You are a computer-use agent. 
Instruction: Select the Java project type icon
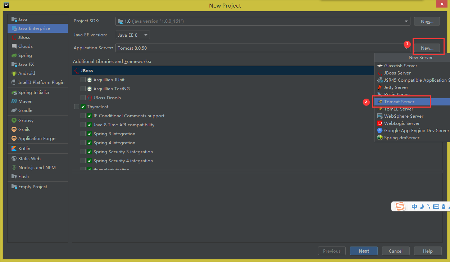[14, 19]
